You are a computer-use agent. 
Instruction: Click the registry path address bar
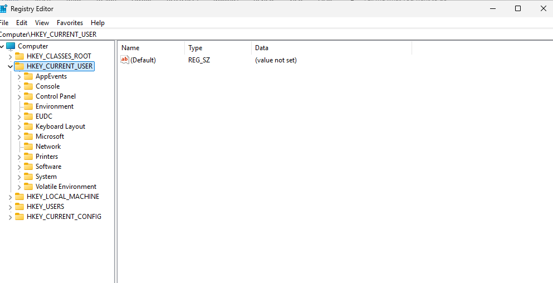tap(276, 34)
